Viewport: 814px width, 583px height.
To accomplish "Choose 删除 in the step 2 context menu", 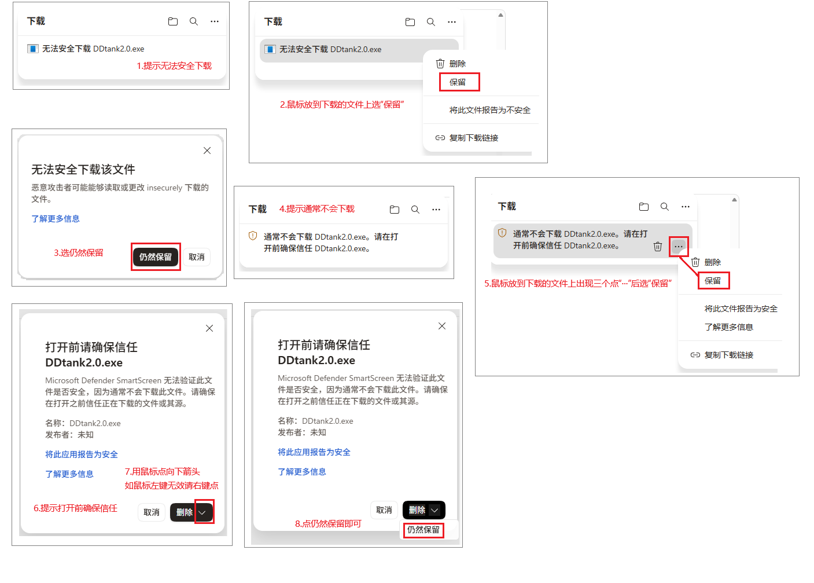I will 458,64.
